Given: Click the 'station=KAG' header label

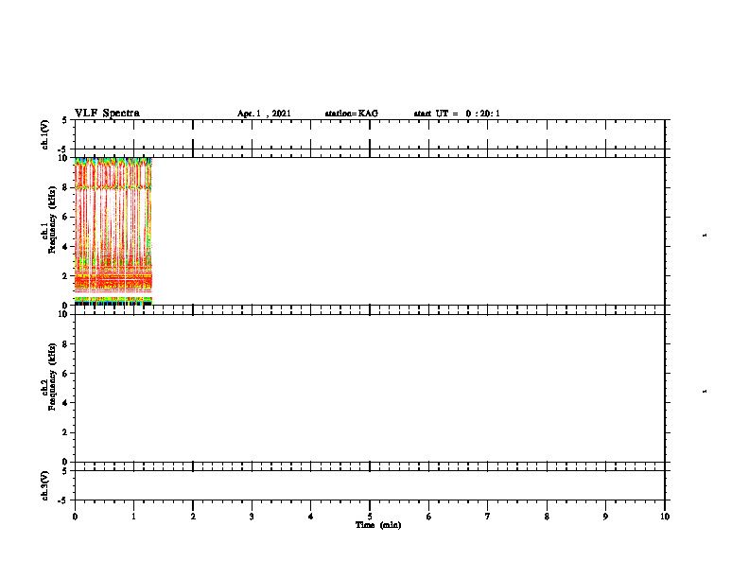Looking at the screenshot, I should (x=352, y=114).
